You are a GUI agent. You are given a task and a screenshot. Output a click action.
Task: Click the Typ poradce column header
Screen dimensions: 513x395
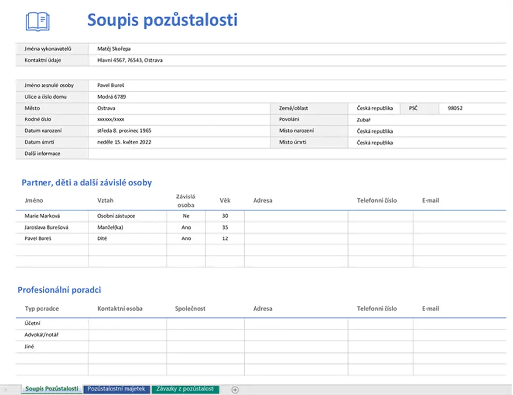pyautogui.click(x=42, y=309)
